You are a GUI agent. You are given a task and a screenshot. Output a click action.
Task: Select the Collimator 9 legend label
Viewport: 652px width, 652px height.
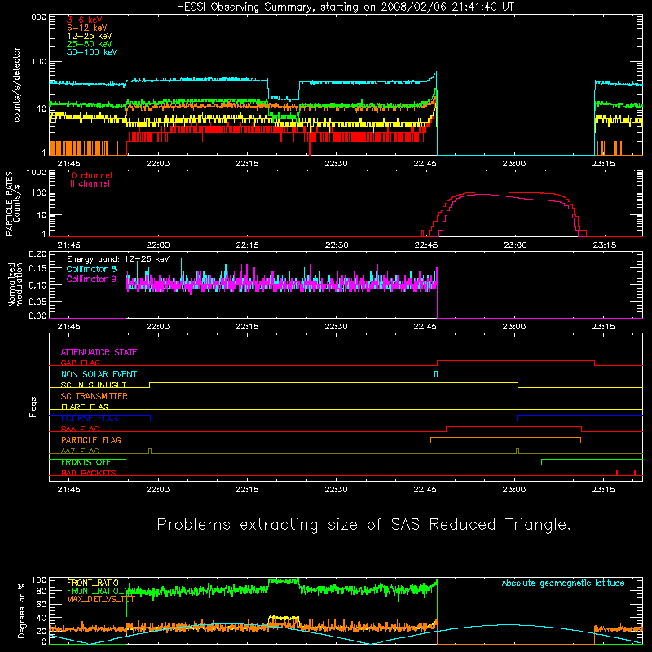point(91,279)
